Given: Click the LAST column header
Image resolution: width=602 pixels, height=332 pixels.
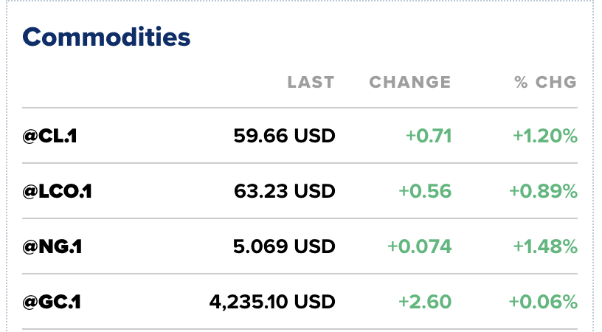Looking at the screenshot, I should coord(311,82).
